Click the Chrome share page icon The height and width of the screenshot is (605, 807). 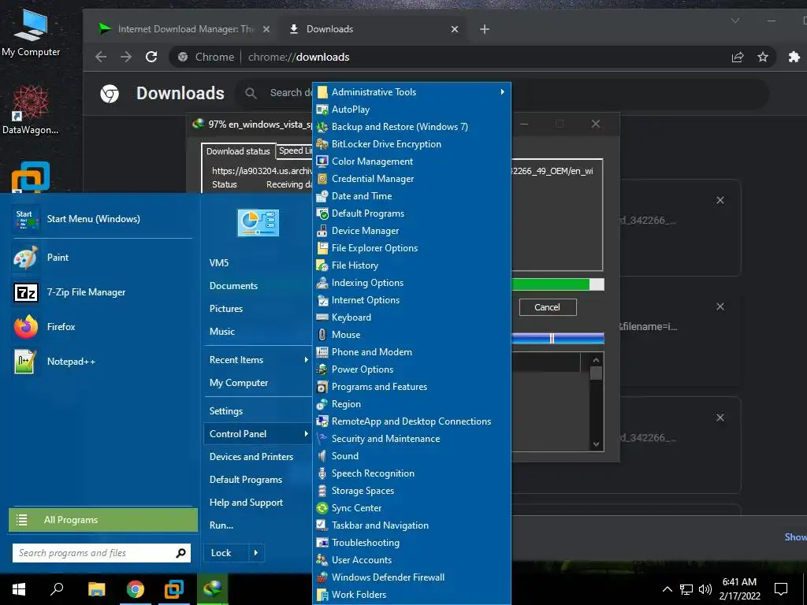click(738, 57)
